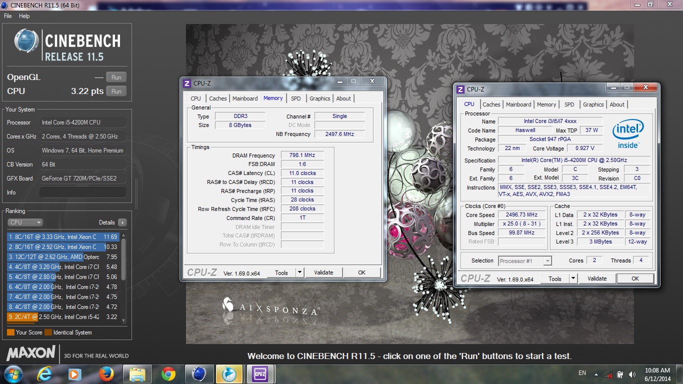The height and width of the screenshot is (384, 683).
Task: Open Internet Explorer from taskbar
Action: pyautogui.click(x=44, y=374)
